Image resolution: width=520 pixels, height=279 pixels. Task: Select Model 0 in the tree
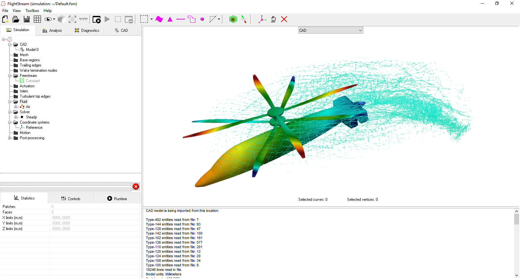(32, 50)
